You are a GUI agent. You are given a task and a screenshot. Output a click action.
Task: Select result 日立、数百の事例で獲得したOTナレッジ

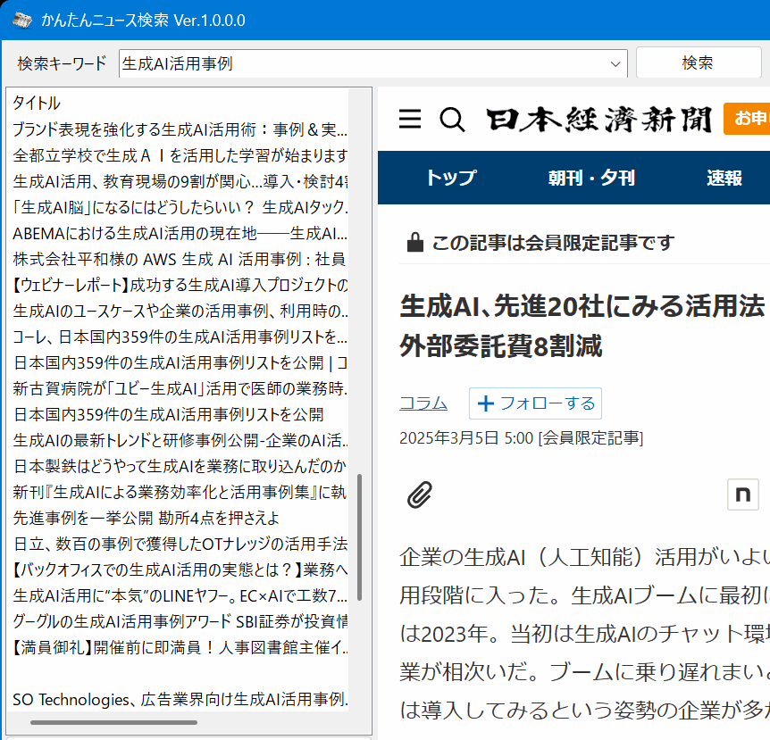(180, 545)
